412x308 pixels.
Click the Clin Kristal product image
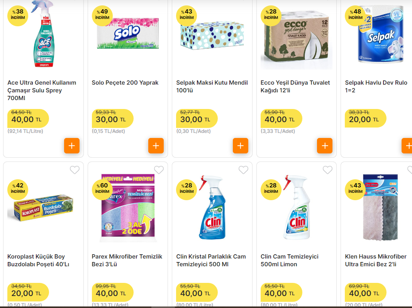pos(212,209)
